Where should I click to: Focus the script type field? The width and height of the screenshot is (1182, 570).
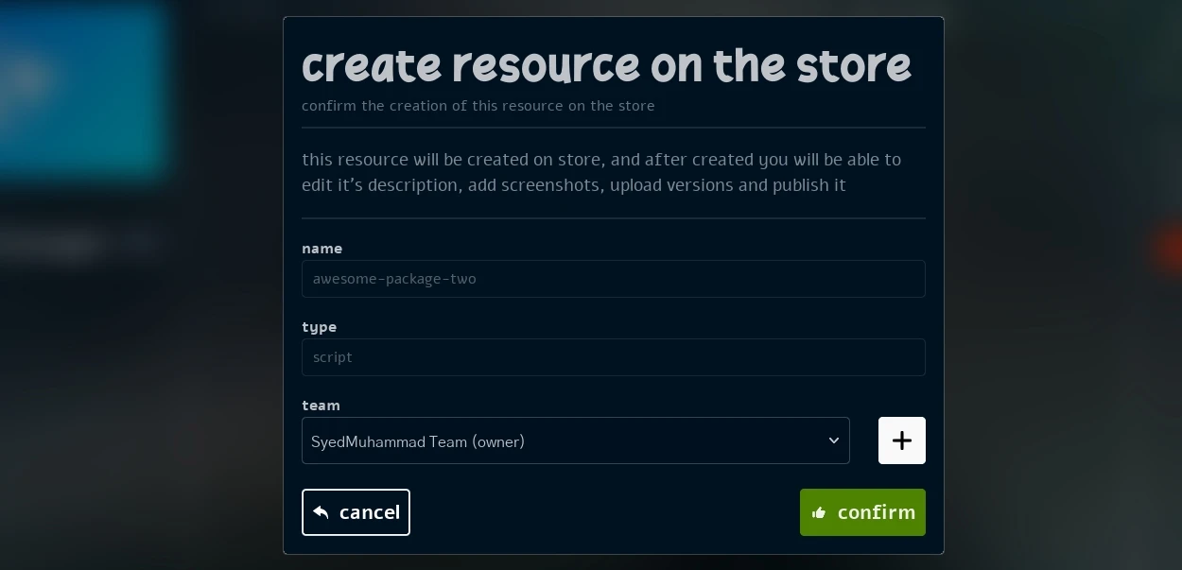tap(613, 357)
